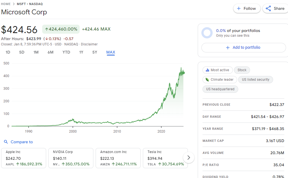
Task: Click the plus icon on the Follow button
Action: pyautogui.click(x=239, y=8)
